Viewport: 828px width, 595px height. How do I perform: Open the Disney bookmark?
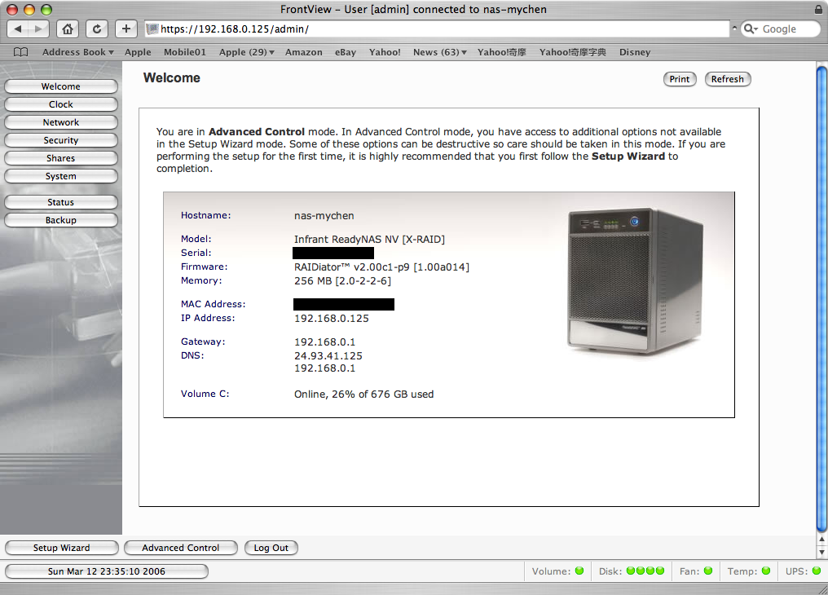(635, 52)
